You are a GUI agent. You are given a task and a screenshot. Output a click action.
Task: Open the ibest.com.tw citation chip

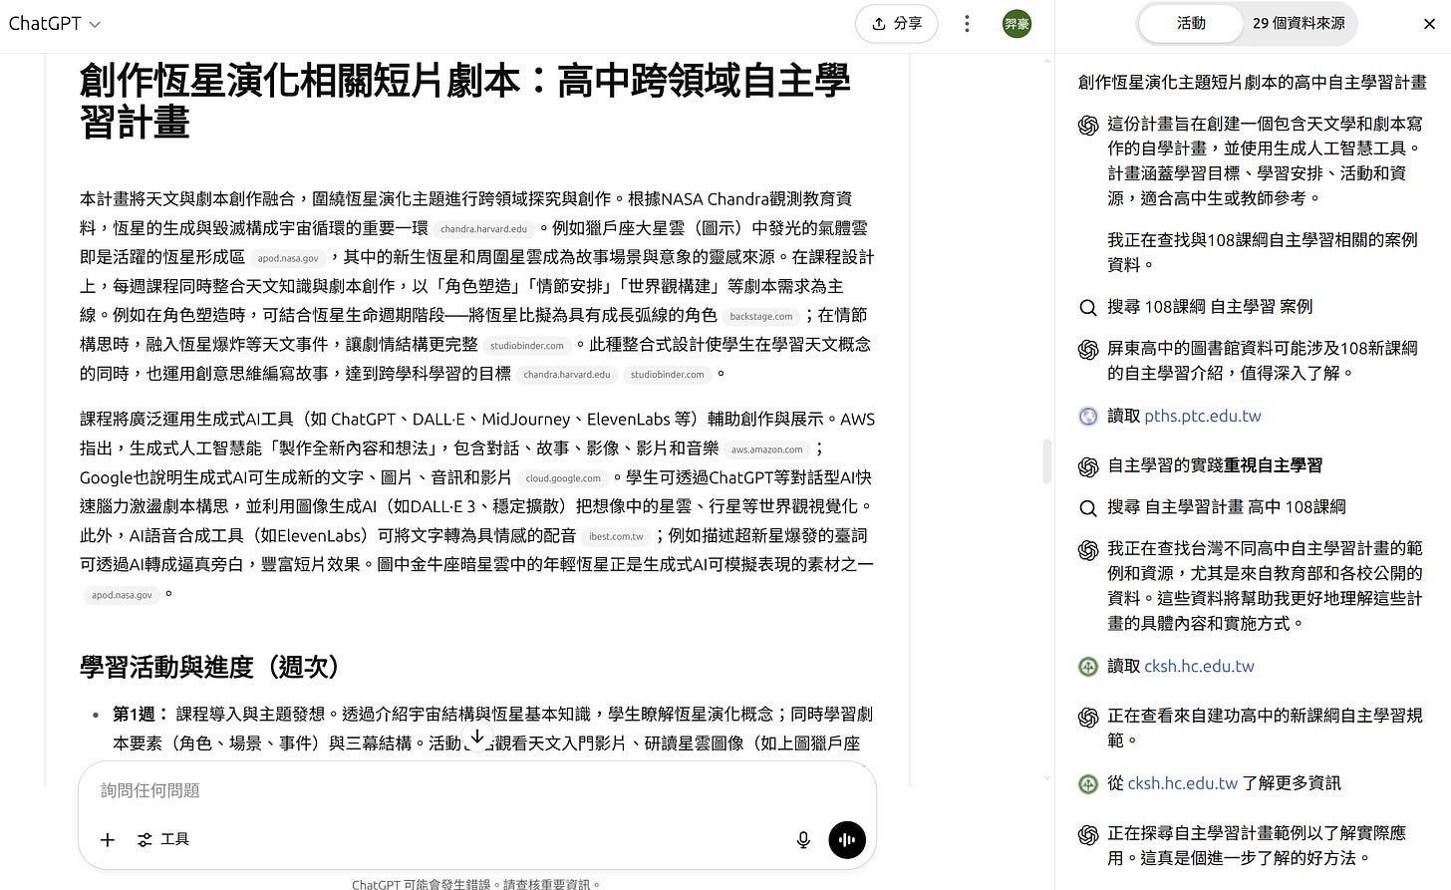click(616, 536)
